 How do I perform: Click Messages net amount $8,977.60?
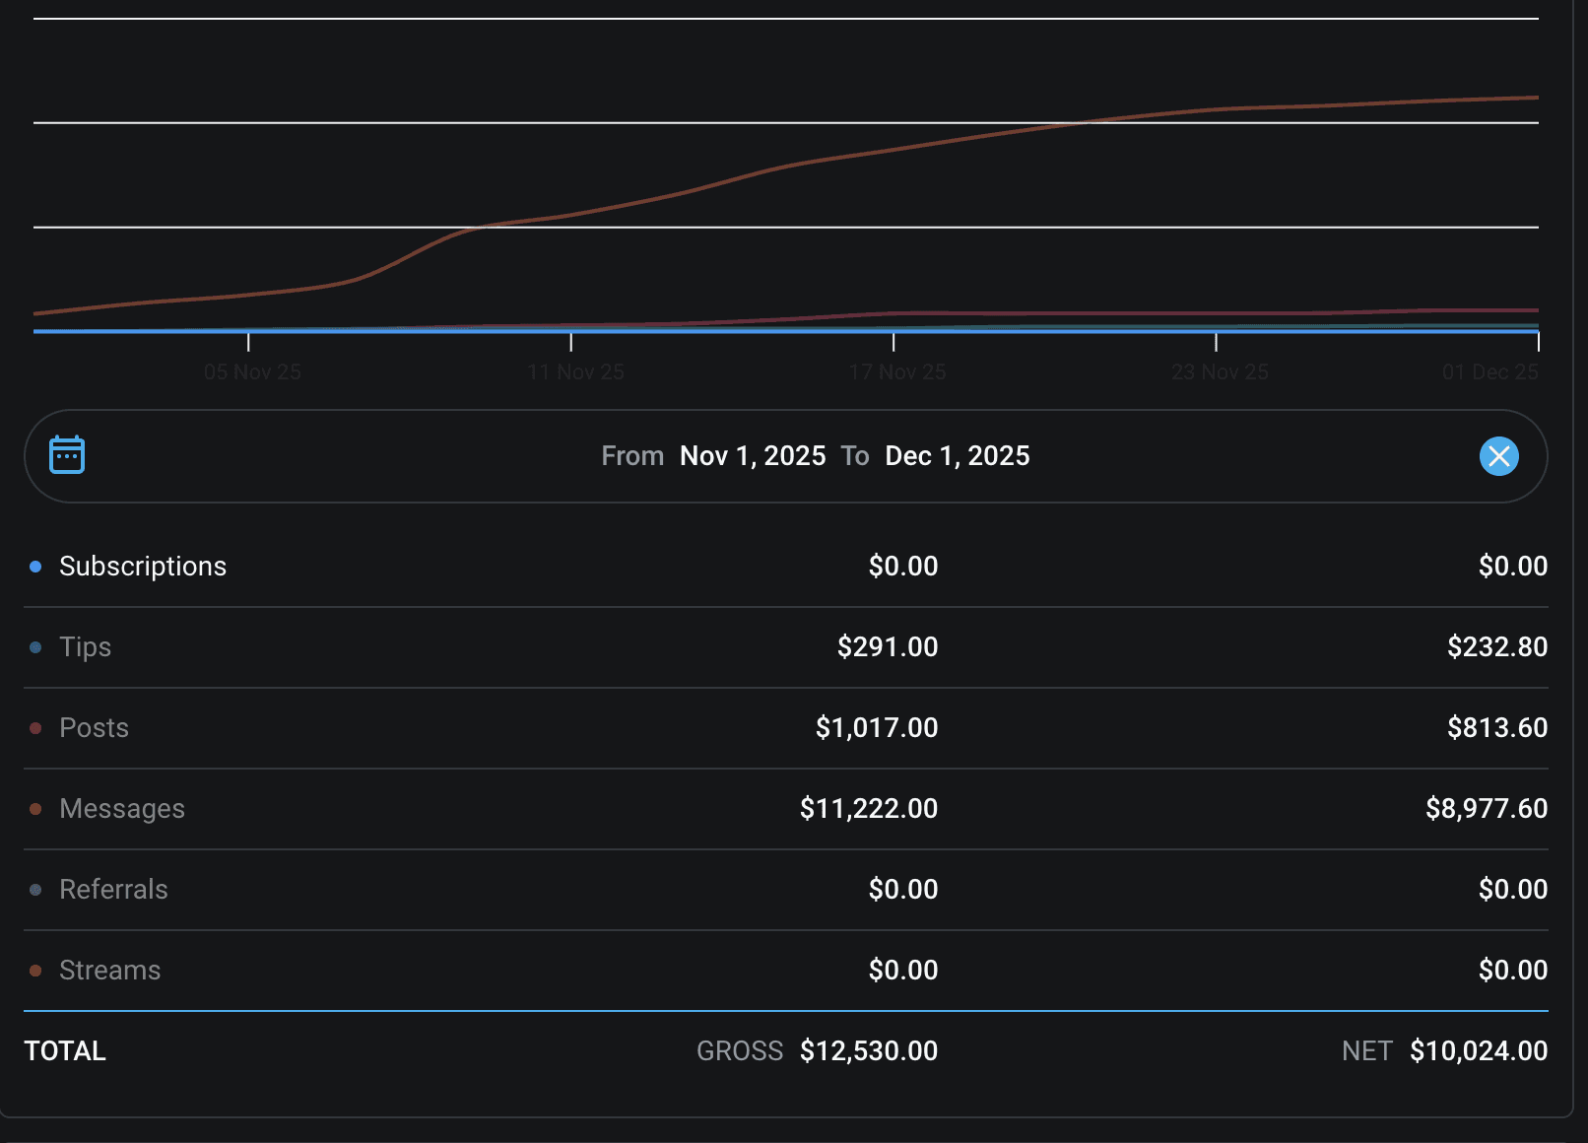(x=1487, y=809)
